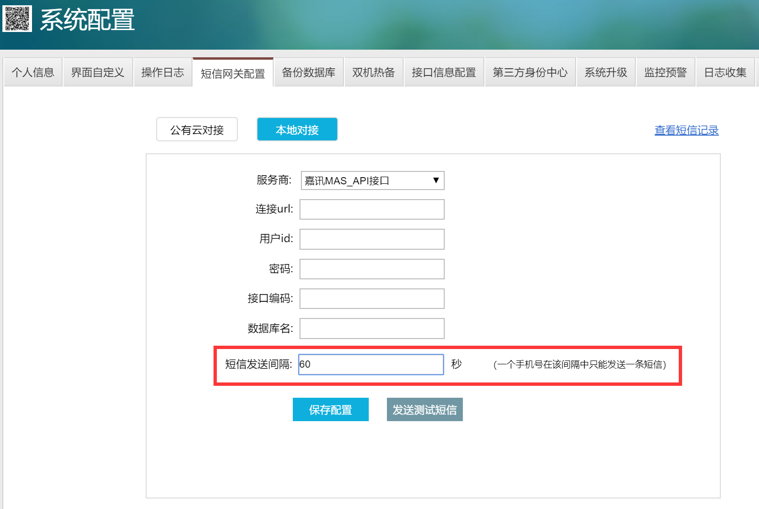Go to the 备份数据库 tab
Image resolution: width=759 pixels, height=509 pixels.
point(309,72)
